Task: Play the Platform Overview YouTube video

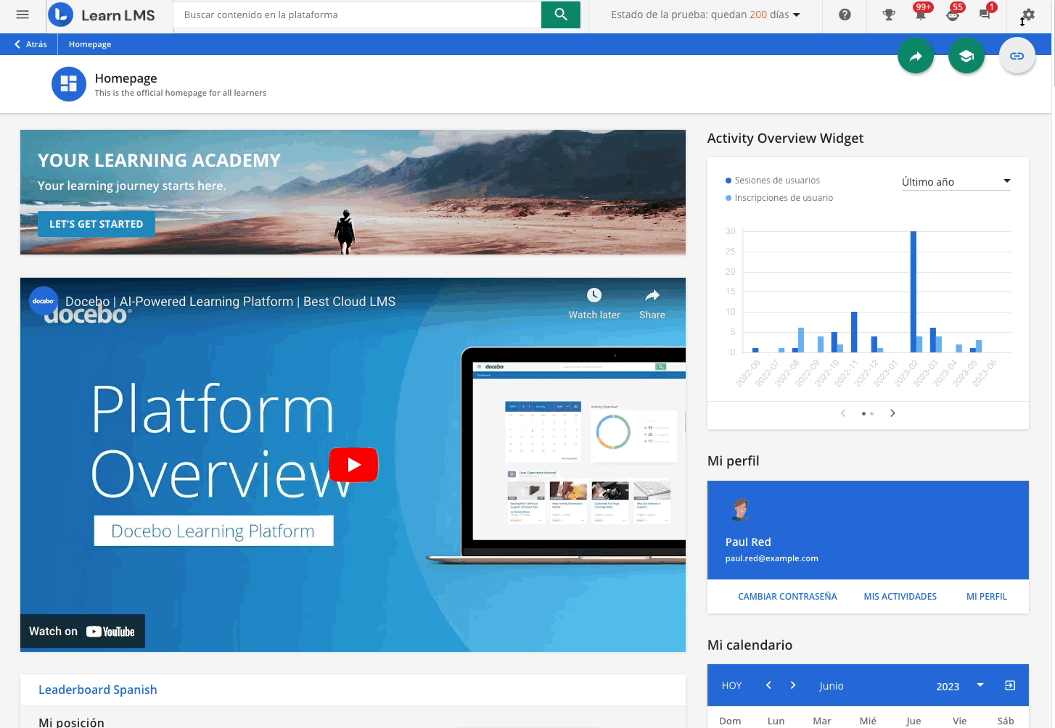Action: [353, 465]
